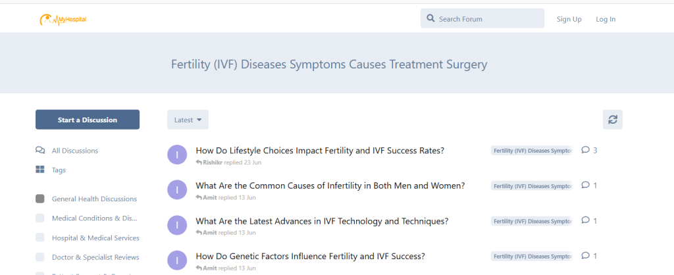Open the Genetic Factors Influence Fertility discussion
The image size is (674, 275).
coord(310,256)
